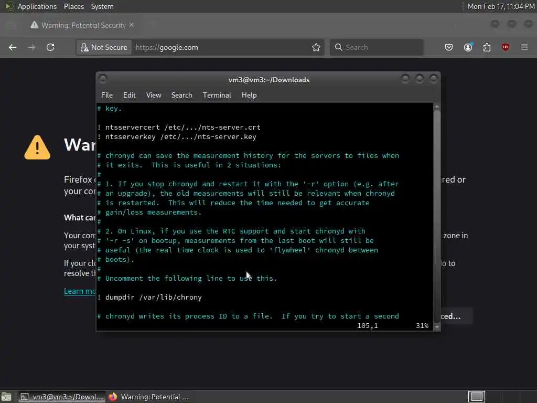Viewport: 537px width, 403px height.
Task: Close the terminal window
Action: point(434,79)
